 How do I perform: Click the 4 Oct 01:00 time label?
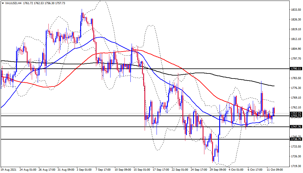[236, 170]
